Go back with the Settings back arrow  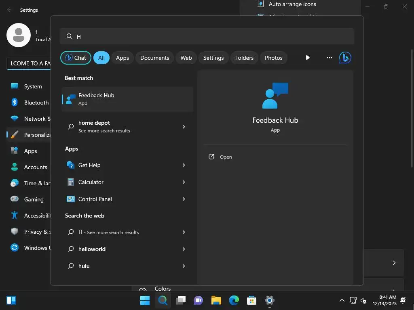pyautogui.click(x=9, y=10)
